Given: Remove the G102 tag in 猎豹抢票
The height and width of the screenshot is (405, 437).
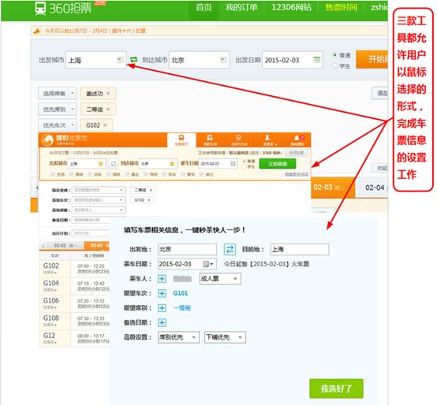Looking at the screenshot, I should pyautogui.click(x=149, y=200).
